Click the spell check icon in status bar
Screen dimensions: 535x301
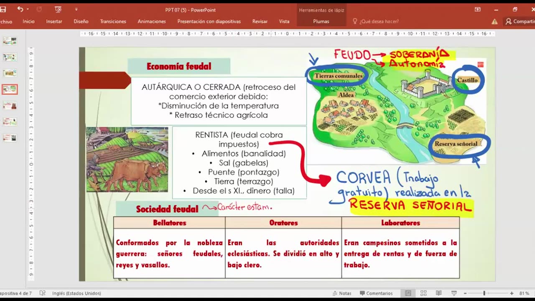coord(42,293)
